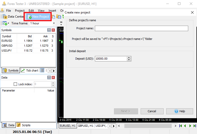Switch to the Data tab
Image resolution: width=197 pixels, height=134 pixels.
9,125
